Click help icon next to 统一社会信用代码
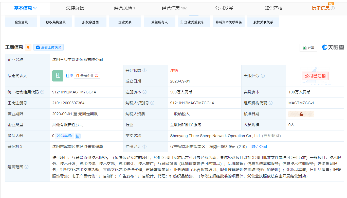The height and width of the screenshot is (198, 347). (x=42, y=92)
